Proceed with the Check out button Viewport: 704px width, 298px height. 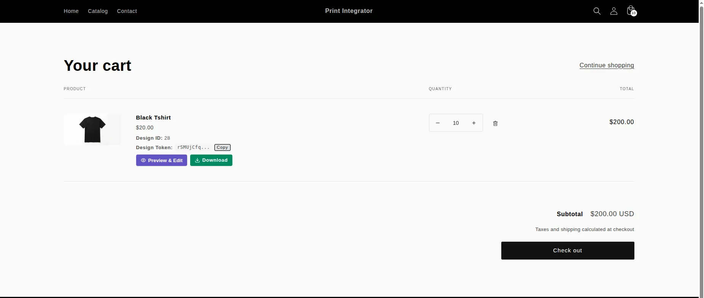pos(567,250)
